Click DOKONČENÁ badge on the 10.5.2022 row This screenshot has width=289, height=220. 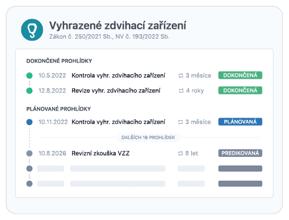tap(240, 75)
